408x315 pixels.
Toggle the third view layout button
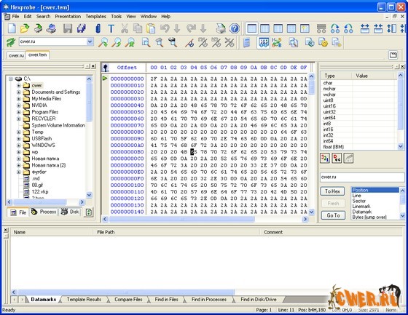point(278,28)
